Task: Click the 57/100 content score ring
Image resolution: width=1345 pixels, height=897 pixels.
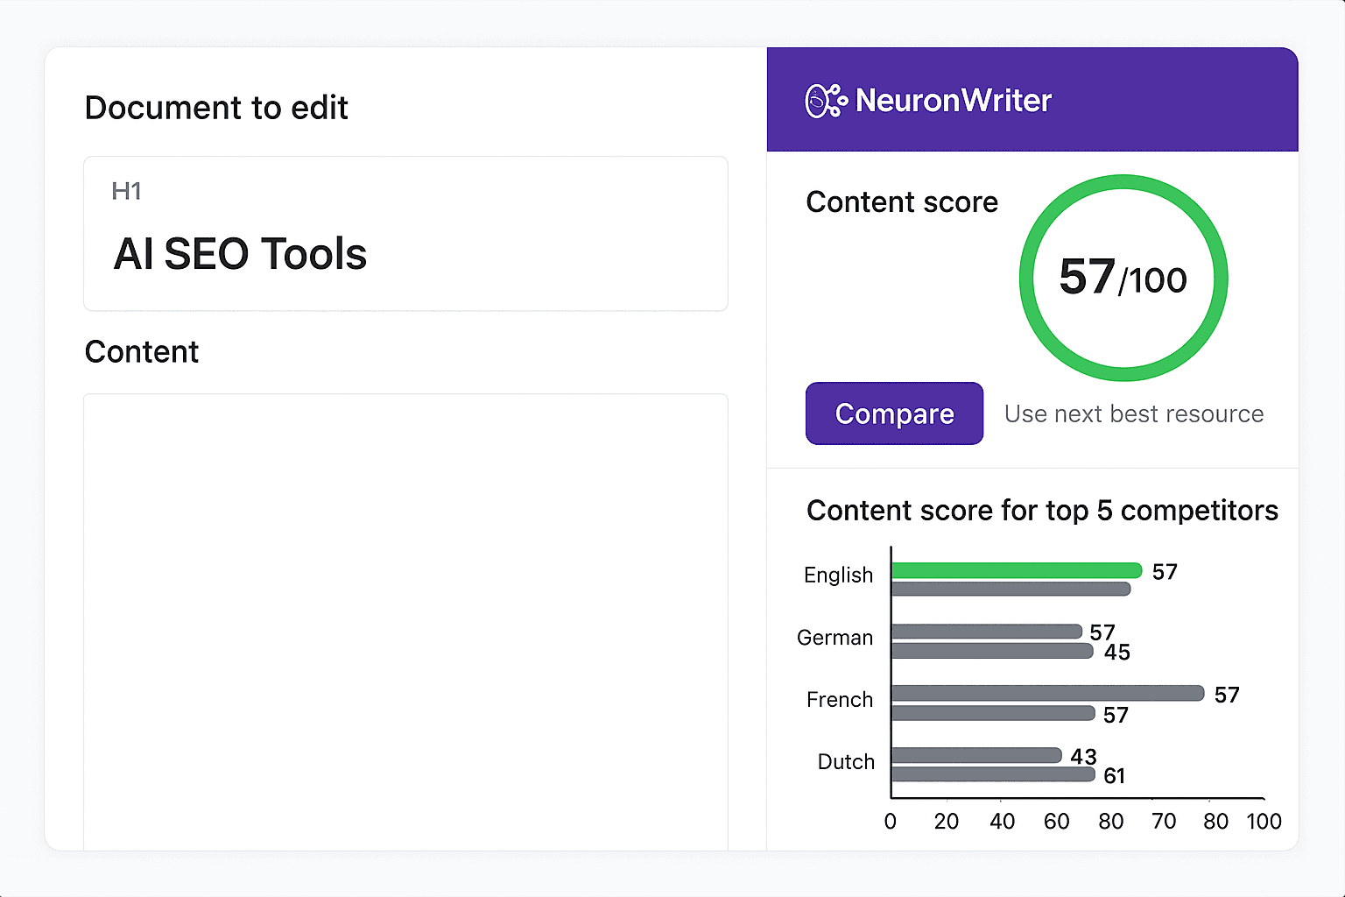Action: coord(1123,278)
